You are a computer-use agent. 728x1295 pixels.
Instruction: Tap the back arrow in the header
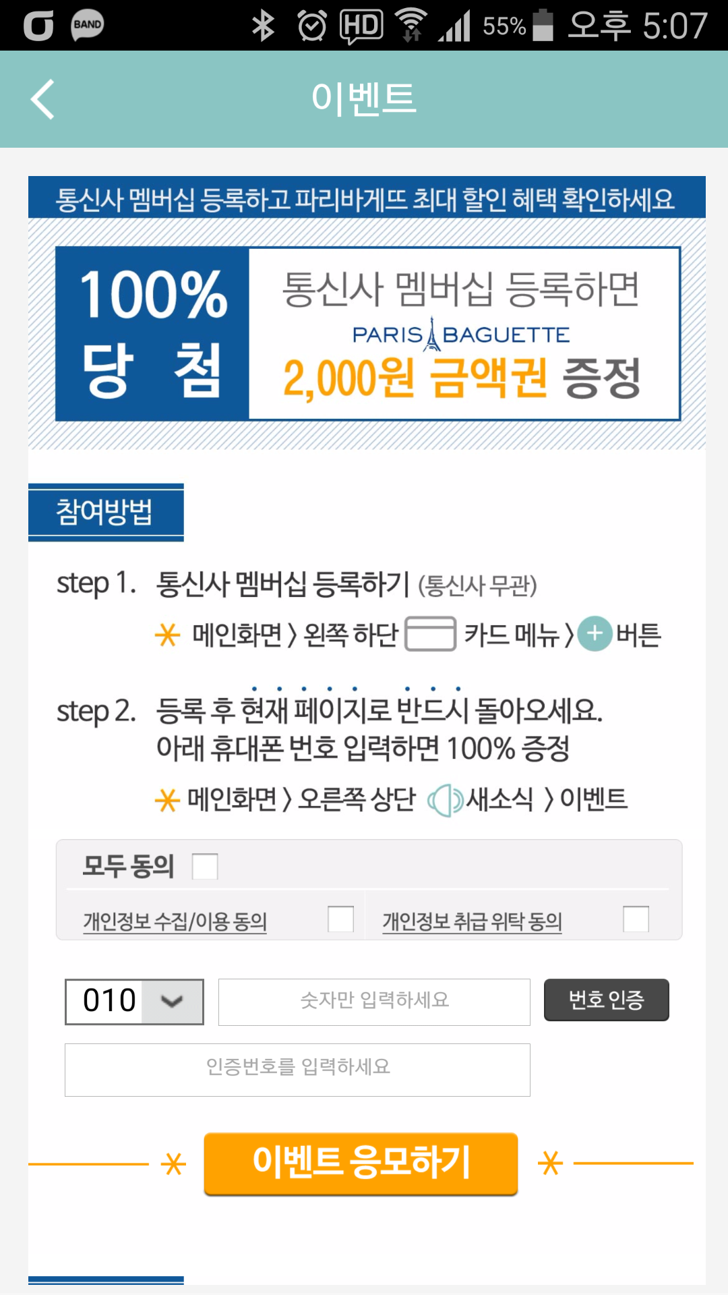[x=42, y=99]
